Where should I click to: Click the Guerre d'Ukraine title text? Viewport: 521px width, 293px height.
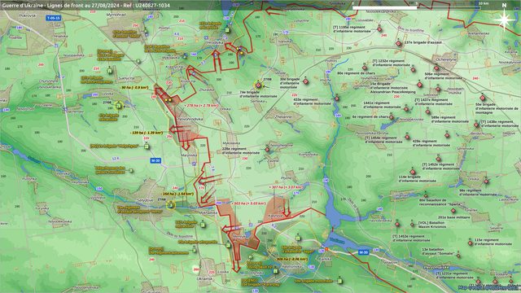point(86,6)
